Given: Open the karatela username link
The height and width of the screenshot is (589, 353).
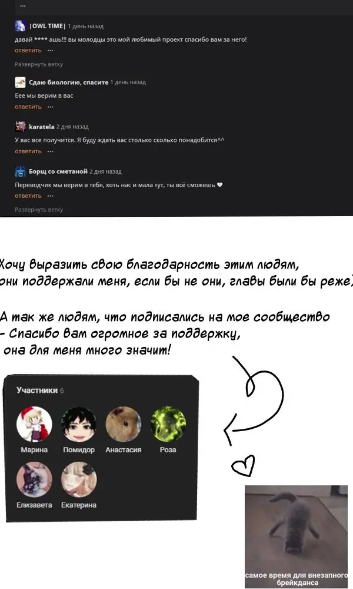Looking at the screenshot, I should pos(42,127).
